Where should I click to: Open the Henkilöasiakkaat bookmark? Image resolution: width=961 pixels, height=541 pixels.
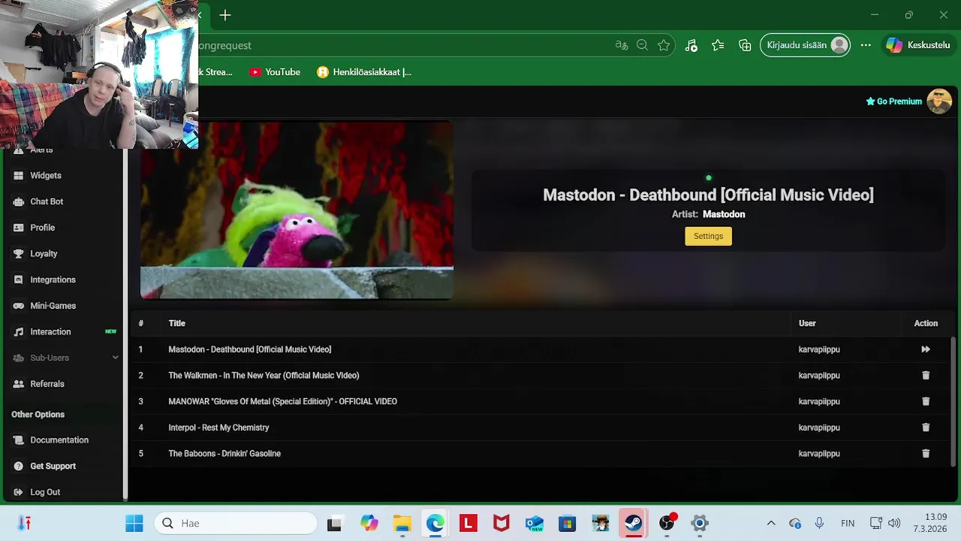[x=364, y=72]
